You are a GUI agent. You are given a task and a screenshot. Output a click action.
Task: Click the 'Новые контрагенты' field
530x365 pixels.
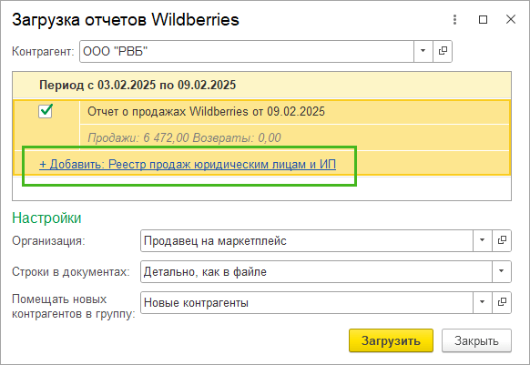coord(307,303)
